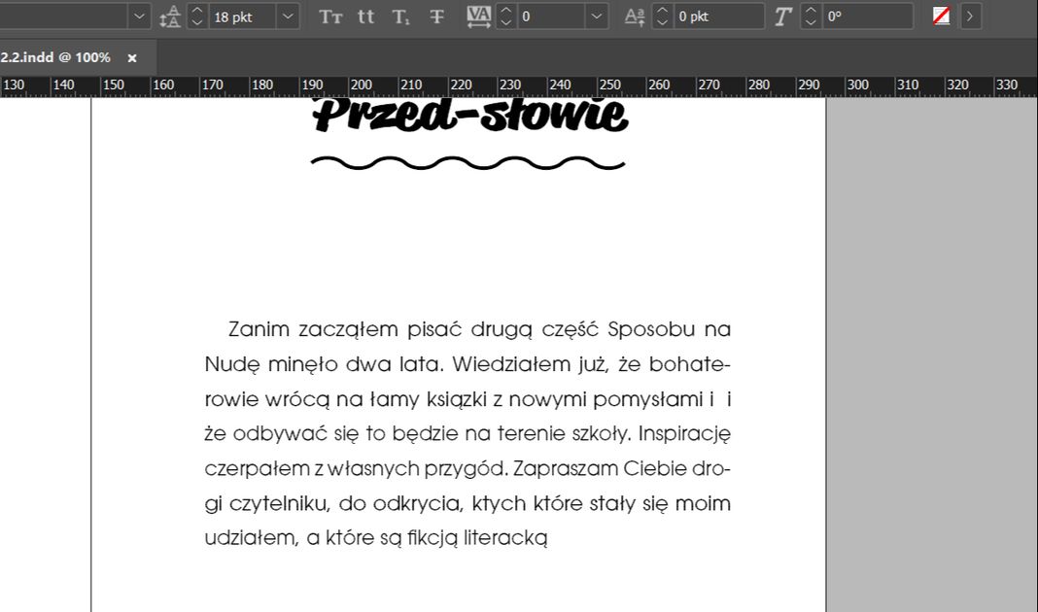
Task: Click the baseline shift field showing 0 pkt
Action: (719, 17)
